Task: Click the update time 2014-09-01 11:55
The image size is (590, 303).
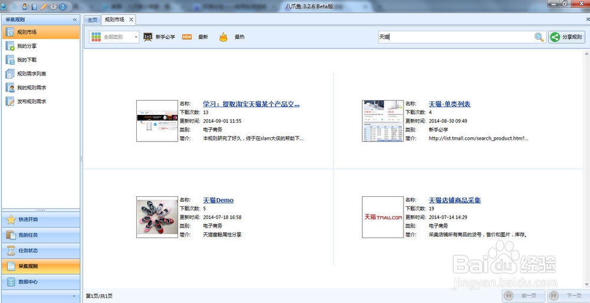Action: 222,121
